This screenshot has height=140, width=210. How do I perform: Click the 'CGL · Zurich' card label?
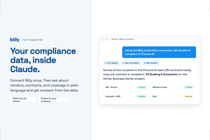click(x=111, y=87)
